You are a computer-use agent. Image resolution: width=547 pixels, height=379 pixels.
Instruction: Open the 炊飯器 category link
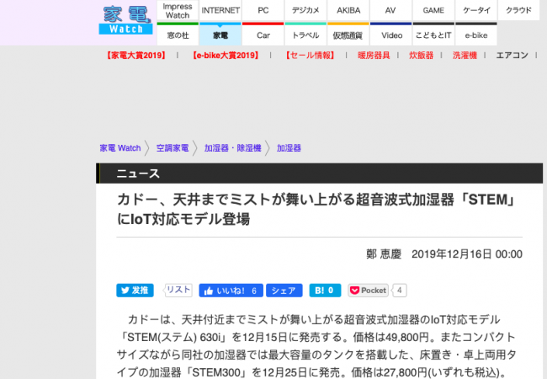pyautogui.click(x=421, y=55)
